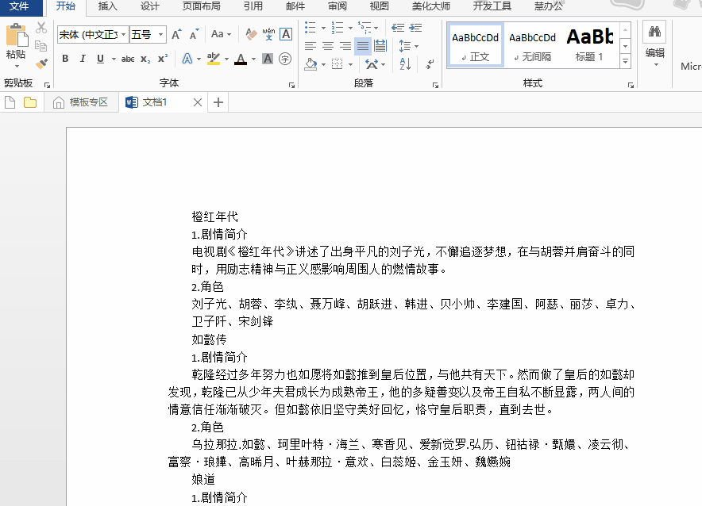Toggle character shading button
Viewport: 702px width, 506px height.
(x=268, y=59)
